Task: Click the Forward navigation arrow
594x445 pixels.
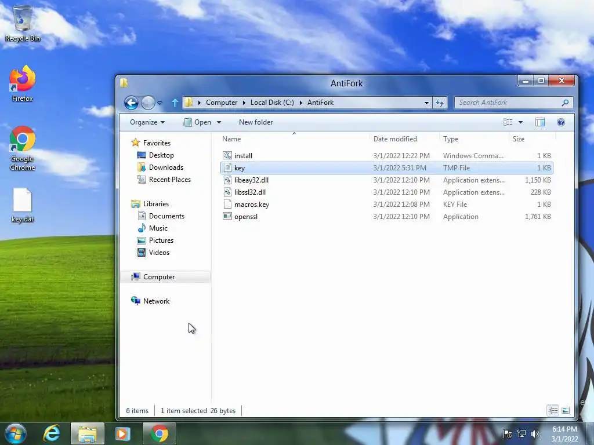Action: tap(148, 103)
